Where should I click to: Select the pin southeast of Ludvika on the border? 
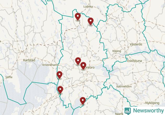coord(90,21)
